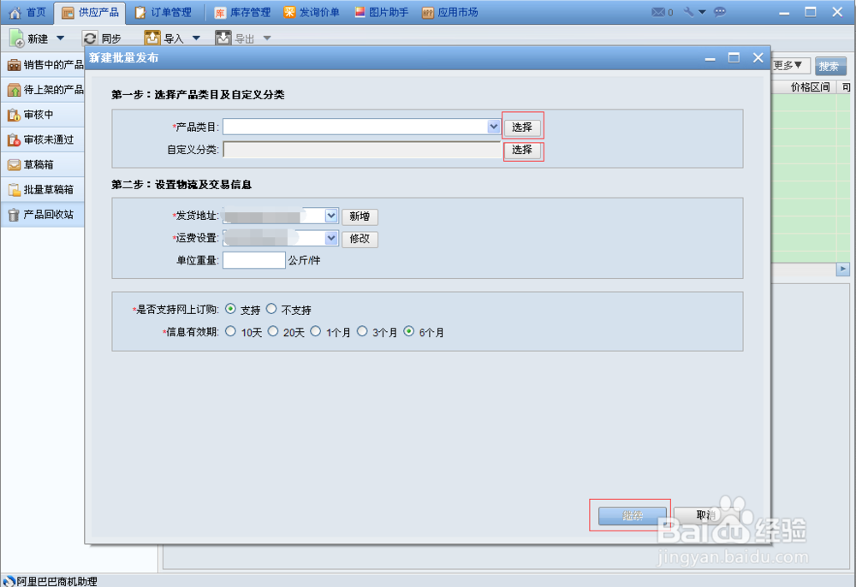This screenshot has height=587, width=856.
Task: Open the 供应产品 tab
Action: click(90, 13)
